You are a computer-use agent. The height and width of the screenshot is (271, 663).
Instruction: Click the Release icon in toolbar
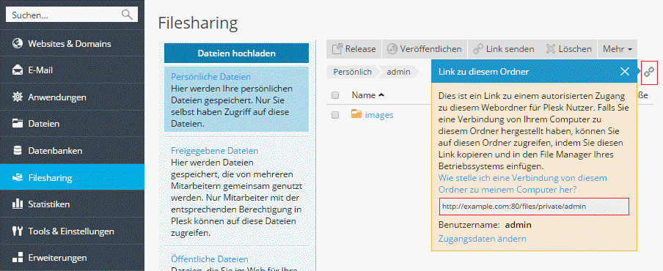(337, 49)
